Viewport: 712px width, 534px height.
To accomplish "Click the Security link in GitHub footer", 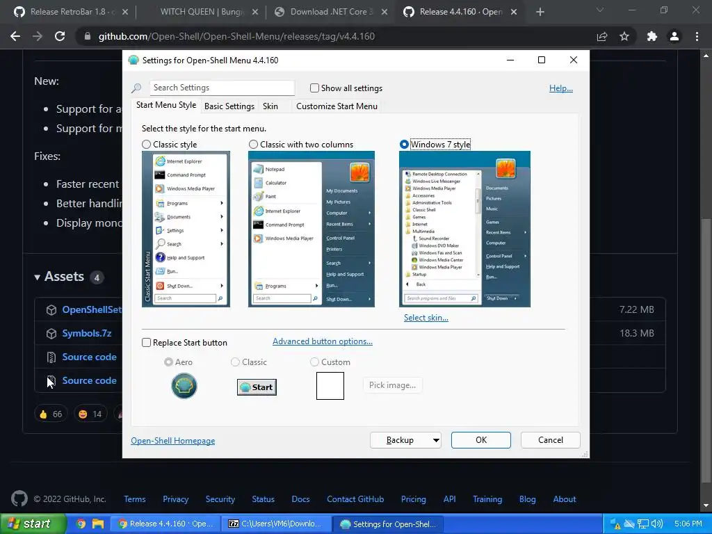I will [x=220, y=499].
